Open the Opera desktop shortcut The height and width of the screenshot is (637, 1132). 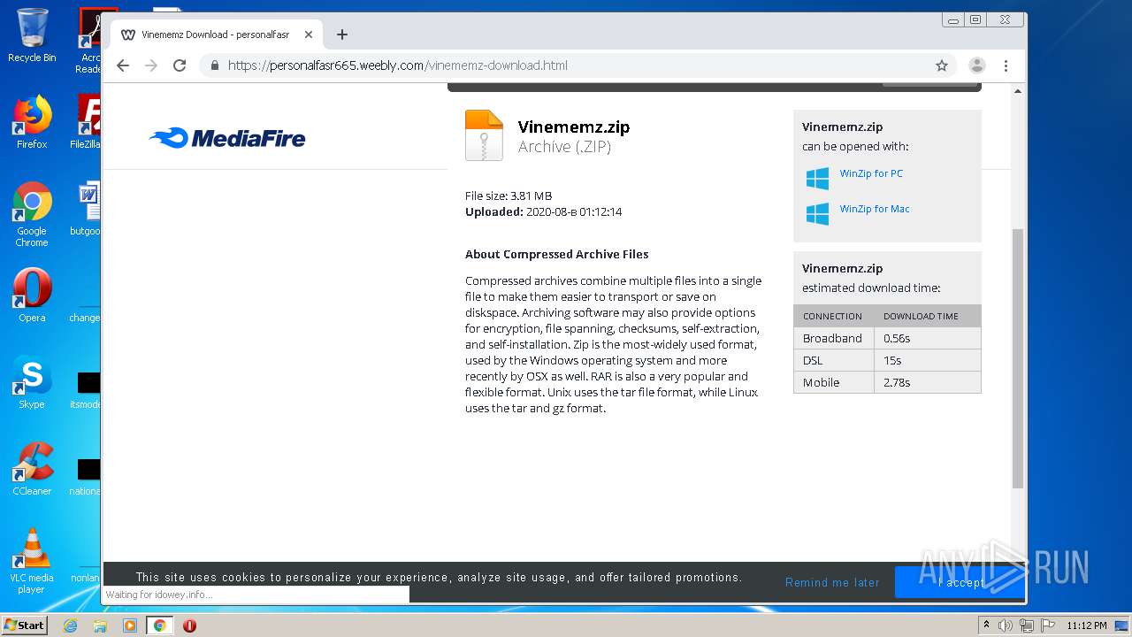pyautogui.click(x=32, y=295)
